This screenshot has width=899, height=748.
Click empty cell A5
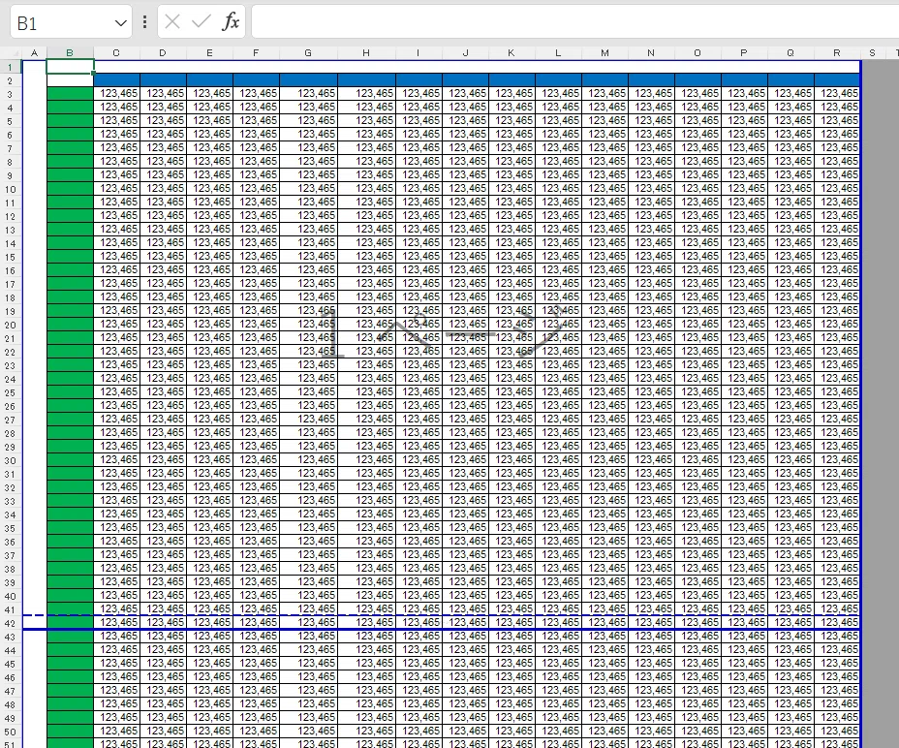click(x=35, y=120)
